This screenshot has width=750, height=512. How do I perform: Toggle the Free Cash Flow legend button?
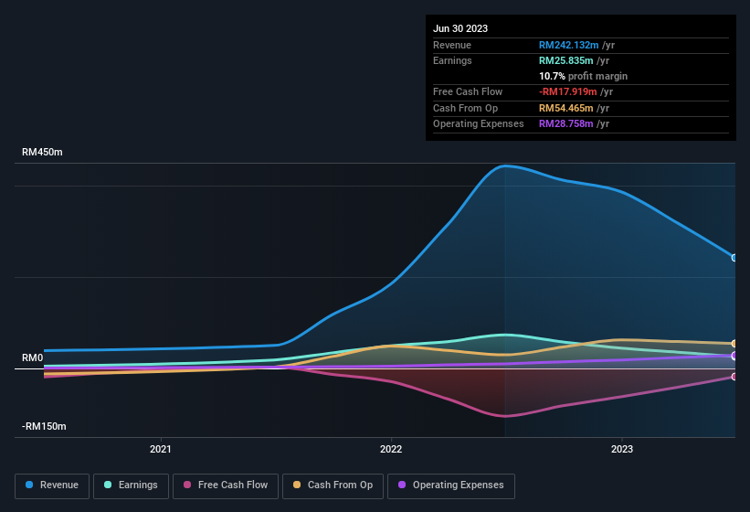pos(226,485)
